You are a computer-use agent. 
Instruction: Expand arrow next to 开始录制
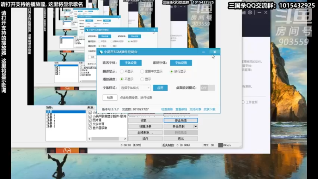click(196, 126)
